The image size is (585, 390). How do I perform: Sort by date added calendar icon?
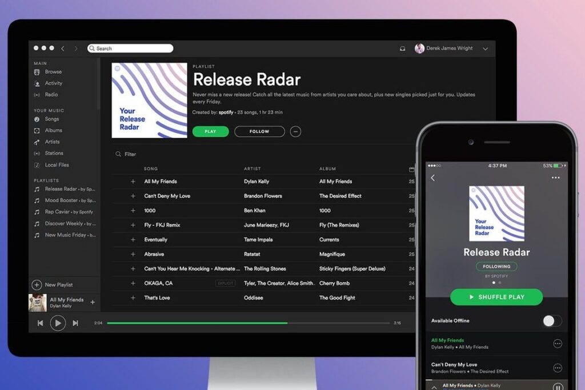411,169
